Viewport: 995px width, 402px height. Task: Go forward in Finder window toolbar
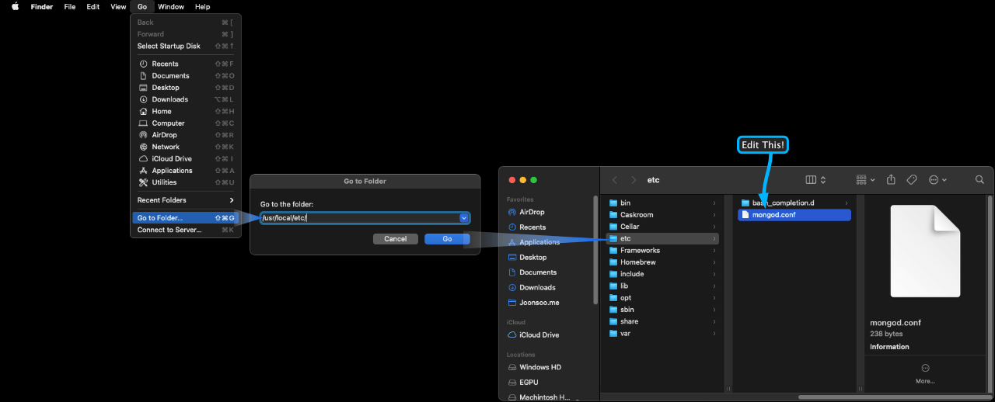(634, 180)
